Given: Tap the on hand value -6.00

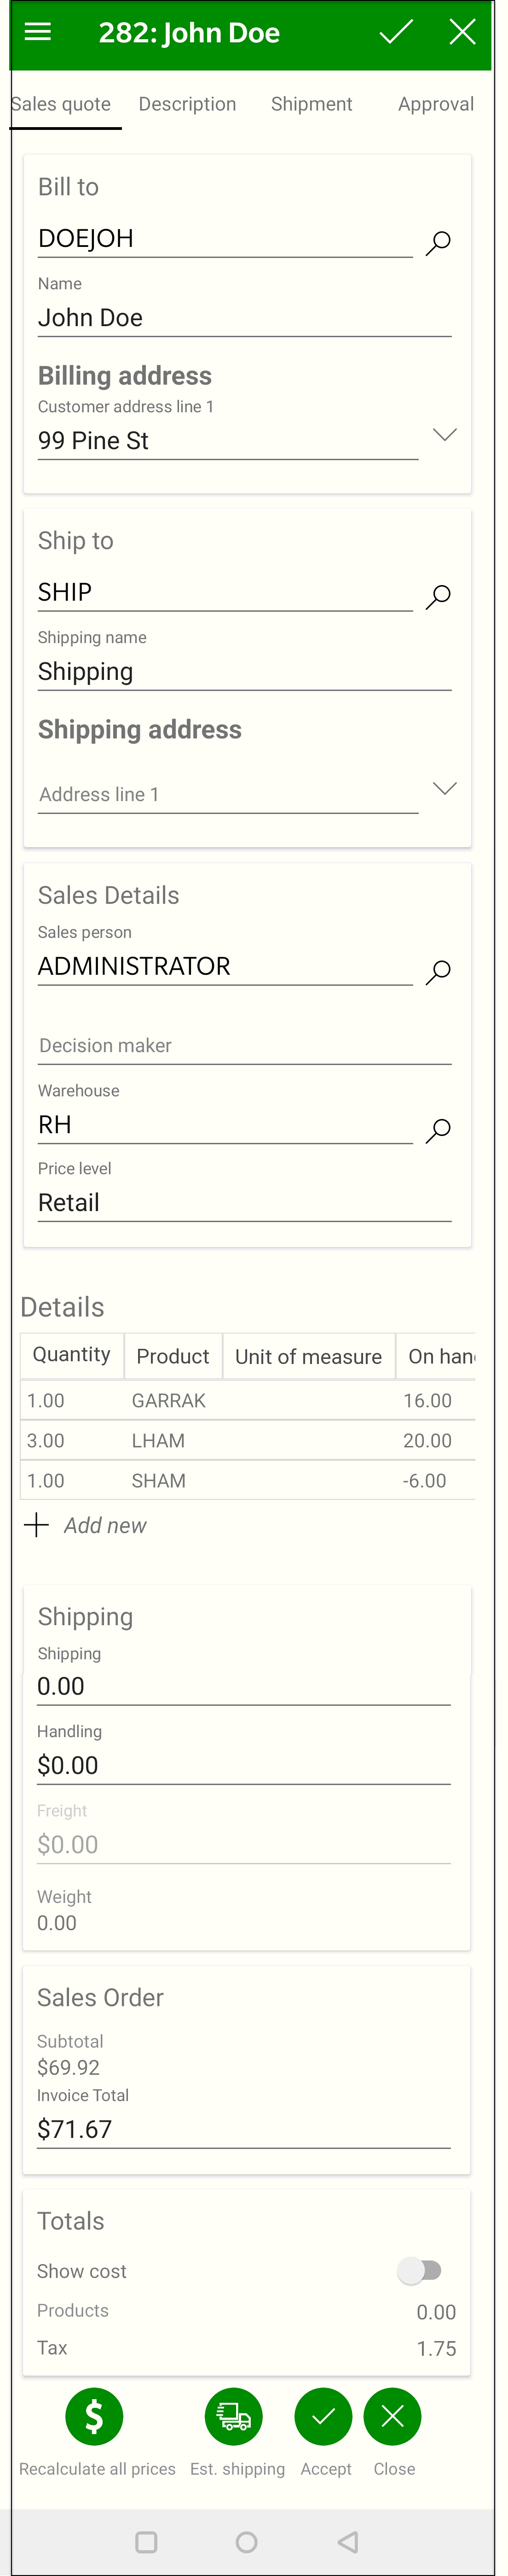Looking at the screenshot, I should 424,1480.
